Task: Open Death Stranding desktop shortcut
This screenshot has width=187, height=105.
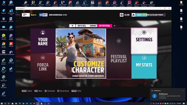Action: click(122, 3)
